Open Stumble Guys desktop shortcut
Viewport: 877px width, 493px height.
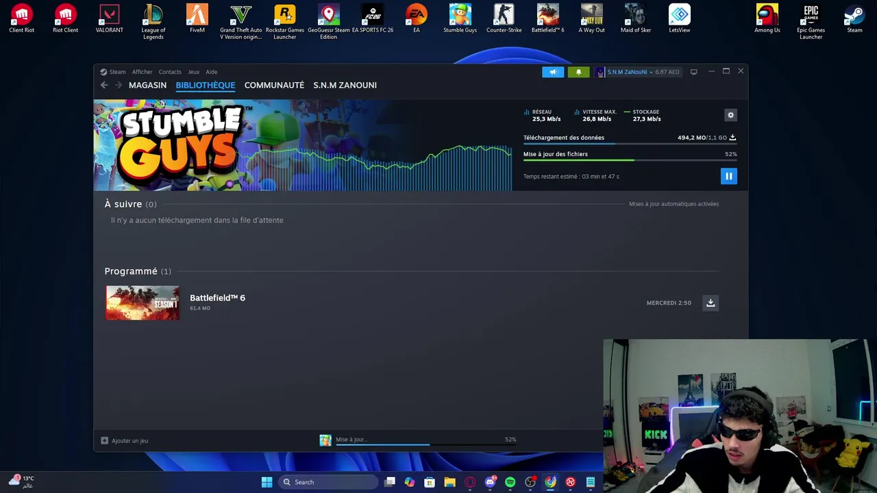tap(460, 19)
